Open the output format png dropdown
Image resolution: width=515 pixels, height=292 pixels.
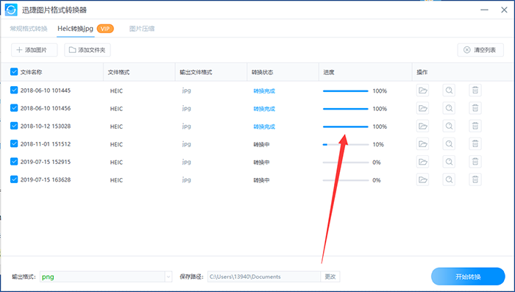(106, 277)
